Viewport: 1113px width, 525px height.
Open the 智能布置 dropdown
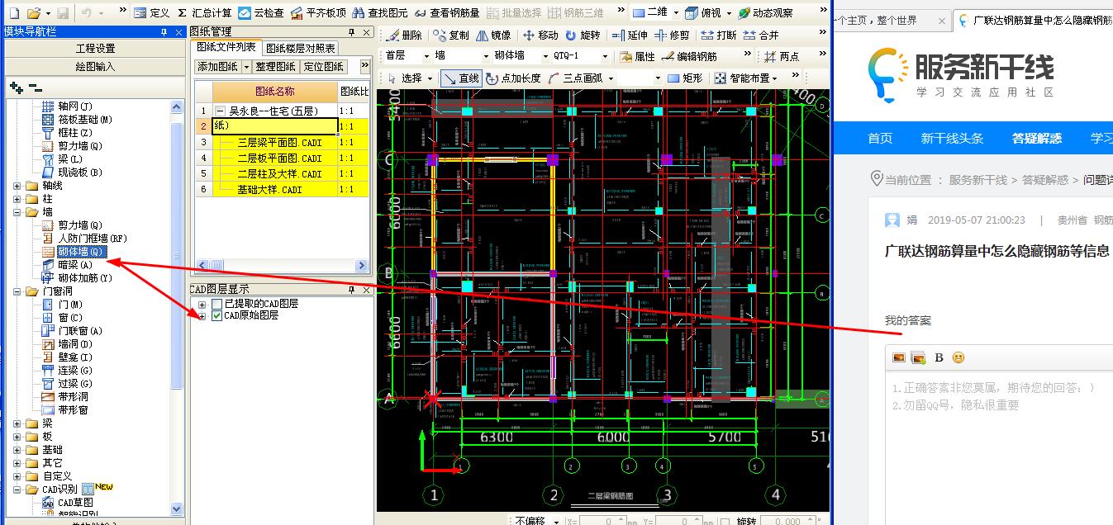click(774, 78)
